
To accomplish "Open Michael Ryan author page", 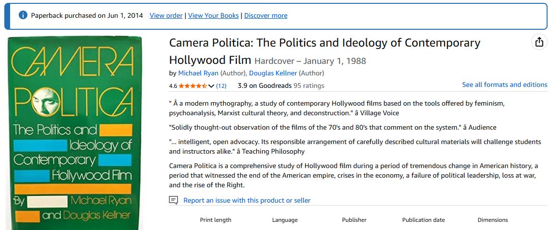I will click(x=198, y=73).
